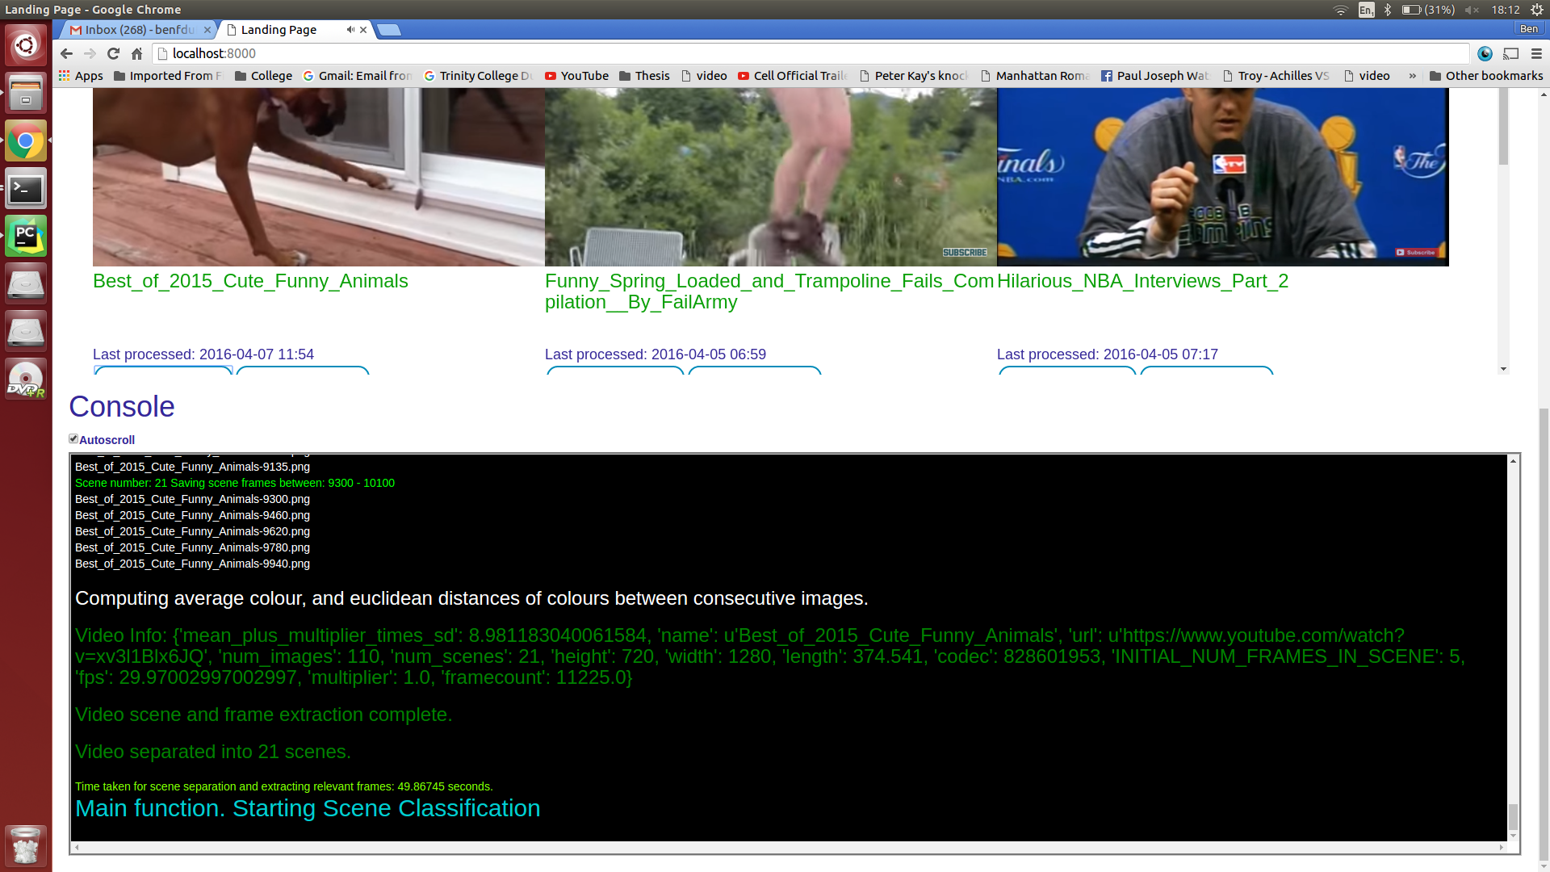
Task: Open the system volume indicator
Action: 1472,10
